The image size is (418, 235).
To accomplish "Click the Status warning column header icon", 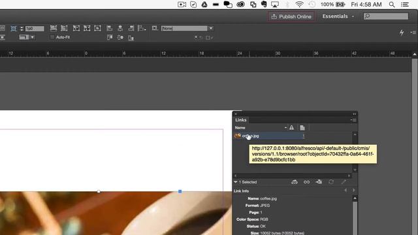I will (x=292, y=128).
